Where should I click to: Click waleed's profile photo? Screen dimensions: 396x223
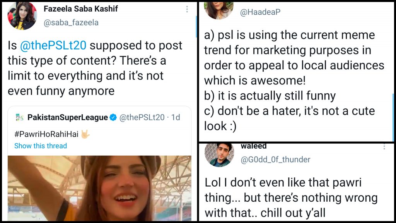219,154
